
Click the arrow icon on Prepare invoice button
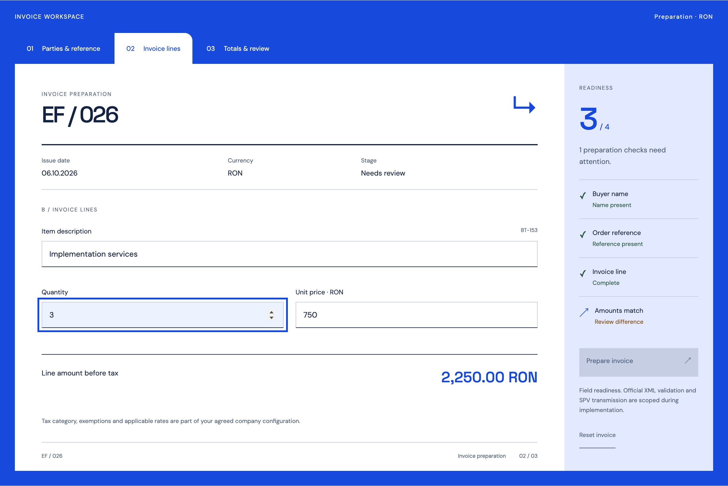(x=688, y=360)
